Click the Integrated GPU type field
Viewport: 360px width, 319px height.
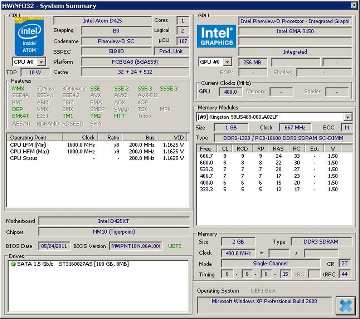point(295,52)
